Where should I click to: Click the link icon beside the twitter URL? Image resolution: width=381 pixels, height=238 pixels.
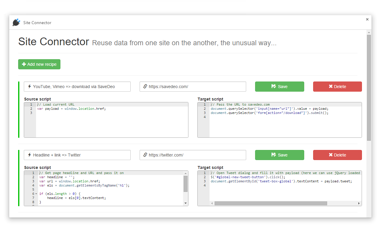145,155
